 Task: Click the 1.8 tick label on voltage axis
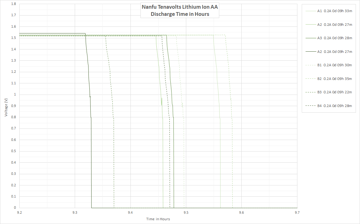click(14, 4)
